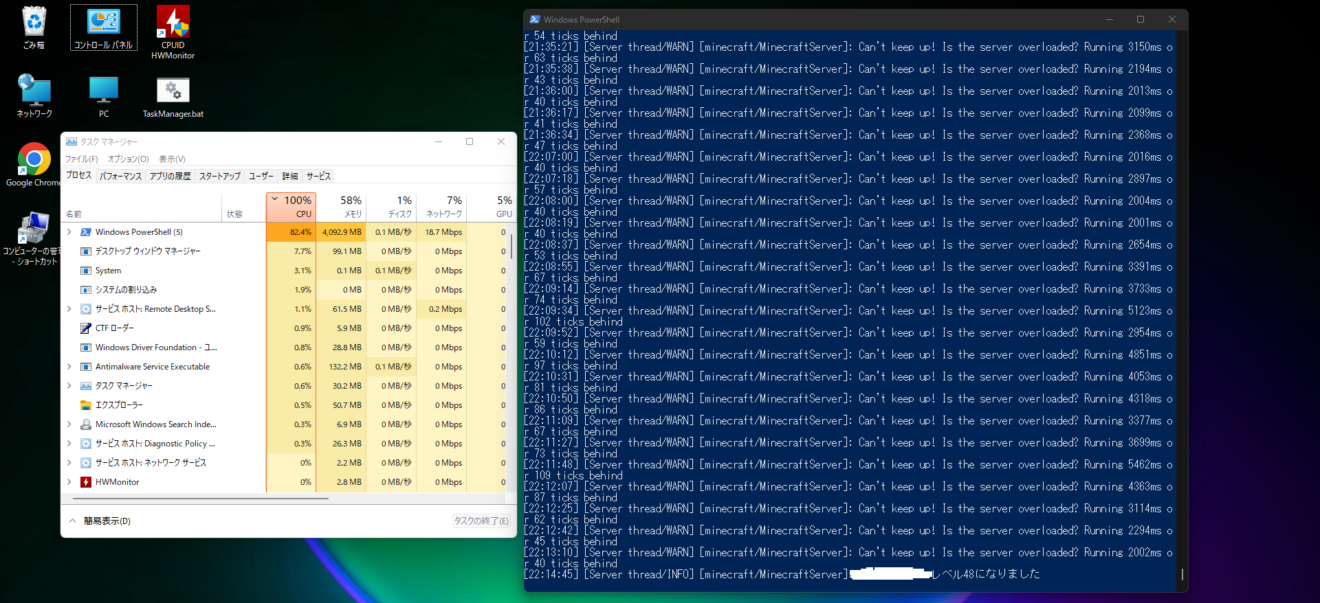
Task: Click ネットワーク サービス host gear icon
Action: (86, 463)
